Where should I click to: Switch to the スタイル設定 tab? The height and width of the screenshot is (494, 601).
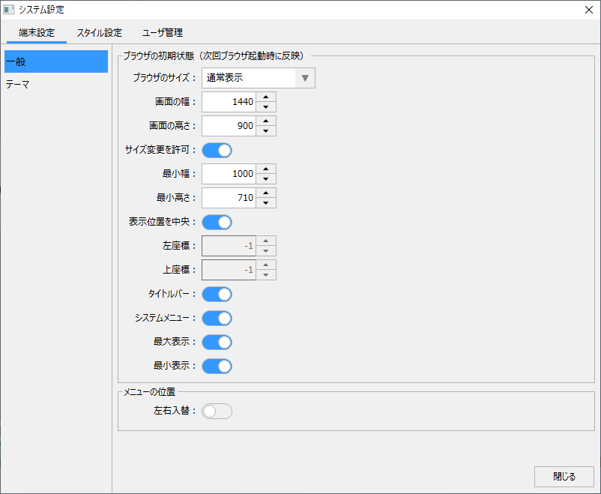99,33
